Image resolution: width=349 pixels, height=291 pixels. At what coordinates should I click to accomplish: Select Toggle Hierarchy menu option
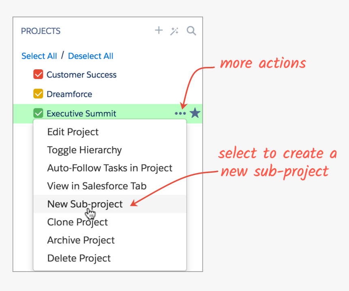pos(84,150)
